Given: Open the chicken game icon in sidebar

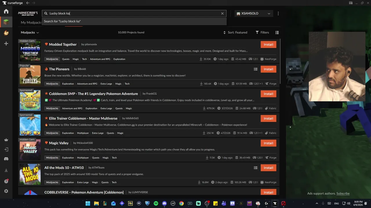Looking at the screenshot, I should click(6, 33).
